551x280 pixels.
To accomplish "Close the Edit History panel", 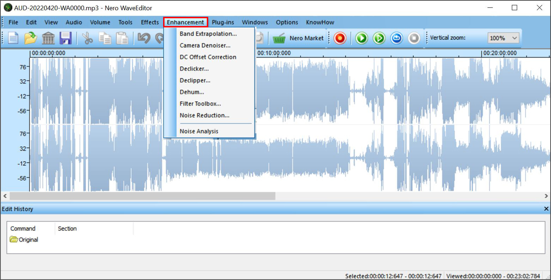I will [x=546, y=209].
